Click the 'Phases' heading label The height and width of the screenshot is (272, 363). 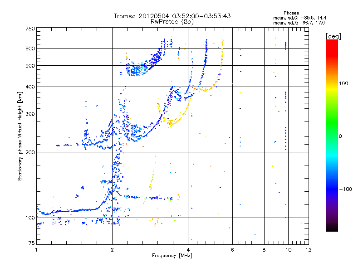(291, 13)
